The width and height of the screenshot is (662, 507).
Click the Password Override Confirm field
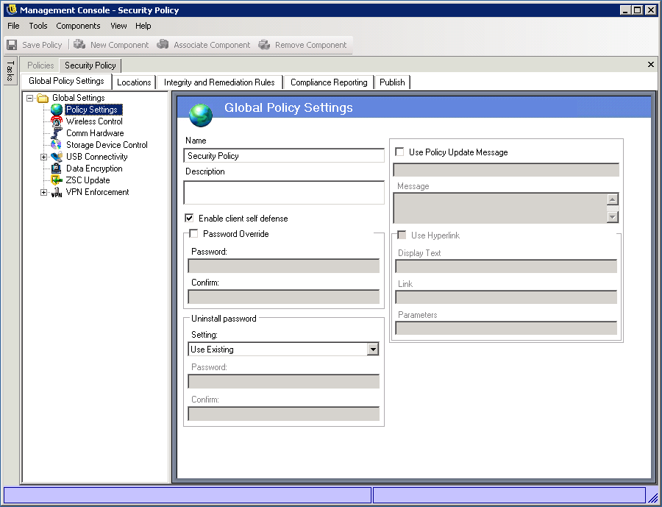pos(283,297)
